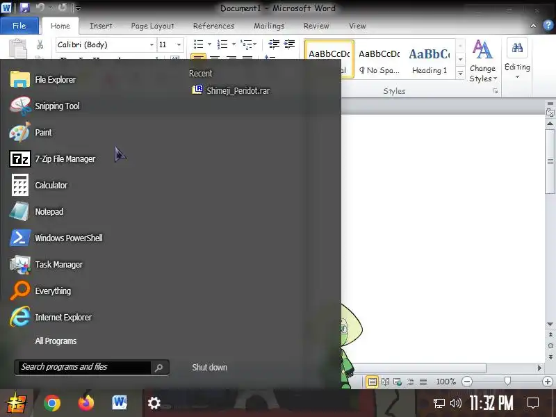Expand the bullet library dropdown arrow

pyautogui.click(x=209, y=44)
